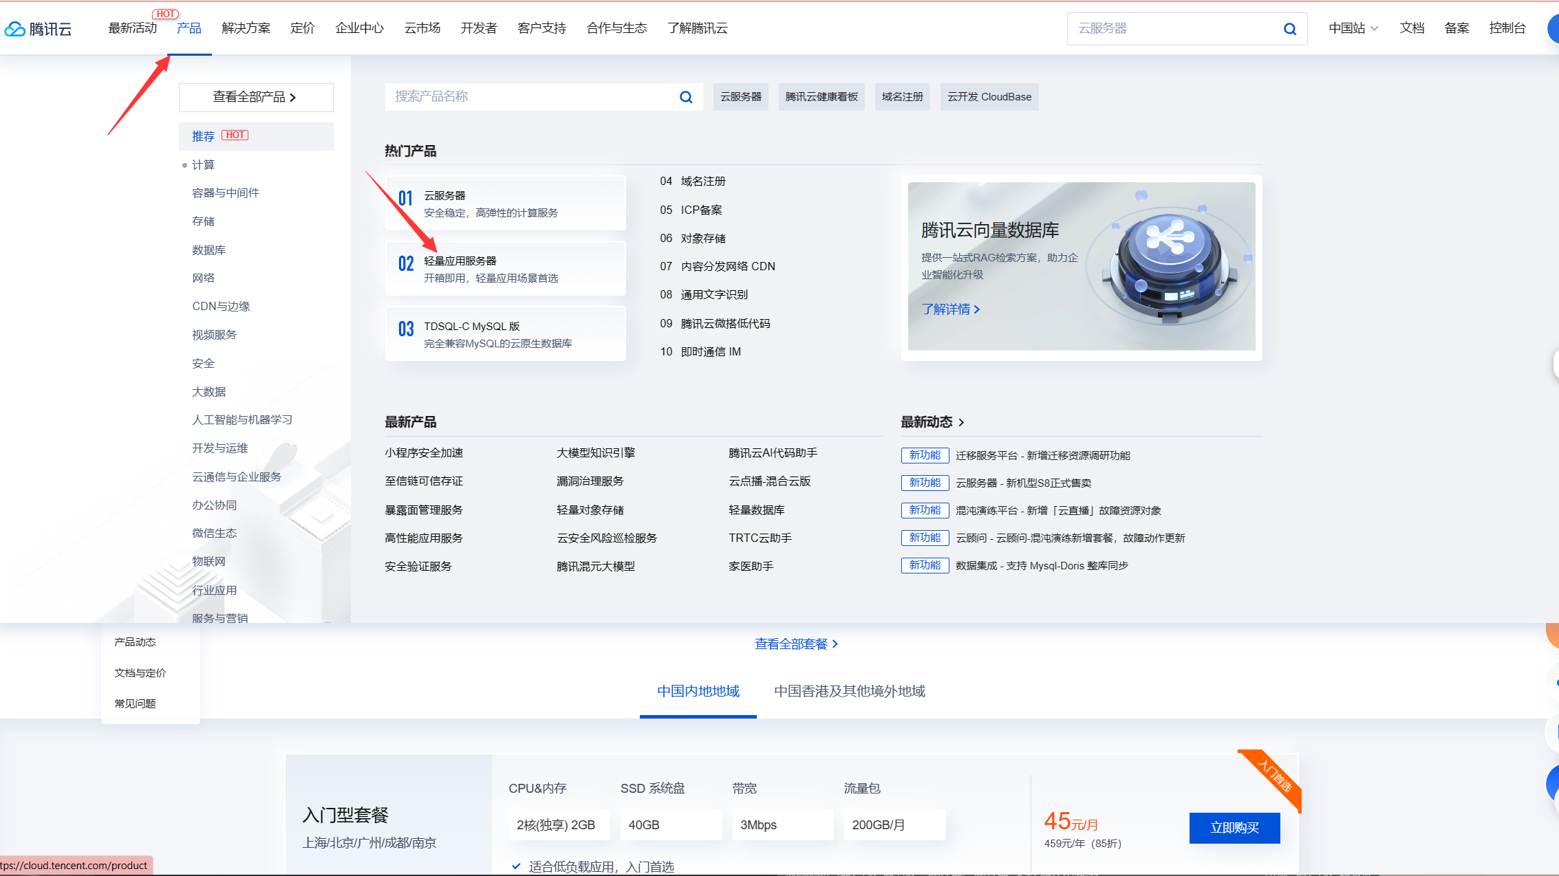Select the 计算 category
The height and width of the screenshot is (876, 1559).
(x=203, y=165)
